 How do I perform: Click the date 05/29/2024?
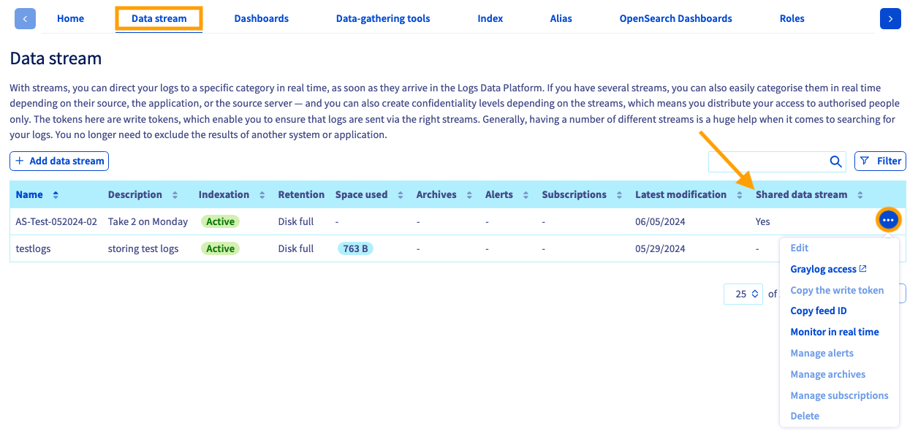coord(660,248)
